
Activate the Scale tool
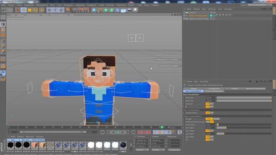(x=30, y=10)
